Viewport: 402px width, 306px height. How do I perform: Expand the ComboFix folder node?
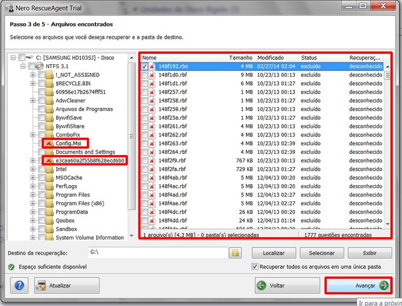(x=33, y=135)
